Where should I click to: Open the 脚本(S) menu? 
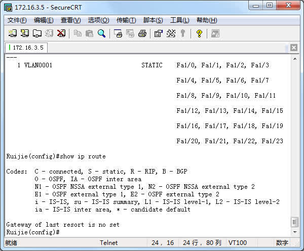153,20
